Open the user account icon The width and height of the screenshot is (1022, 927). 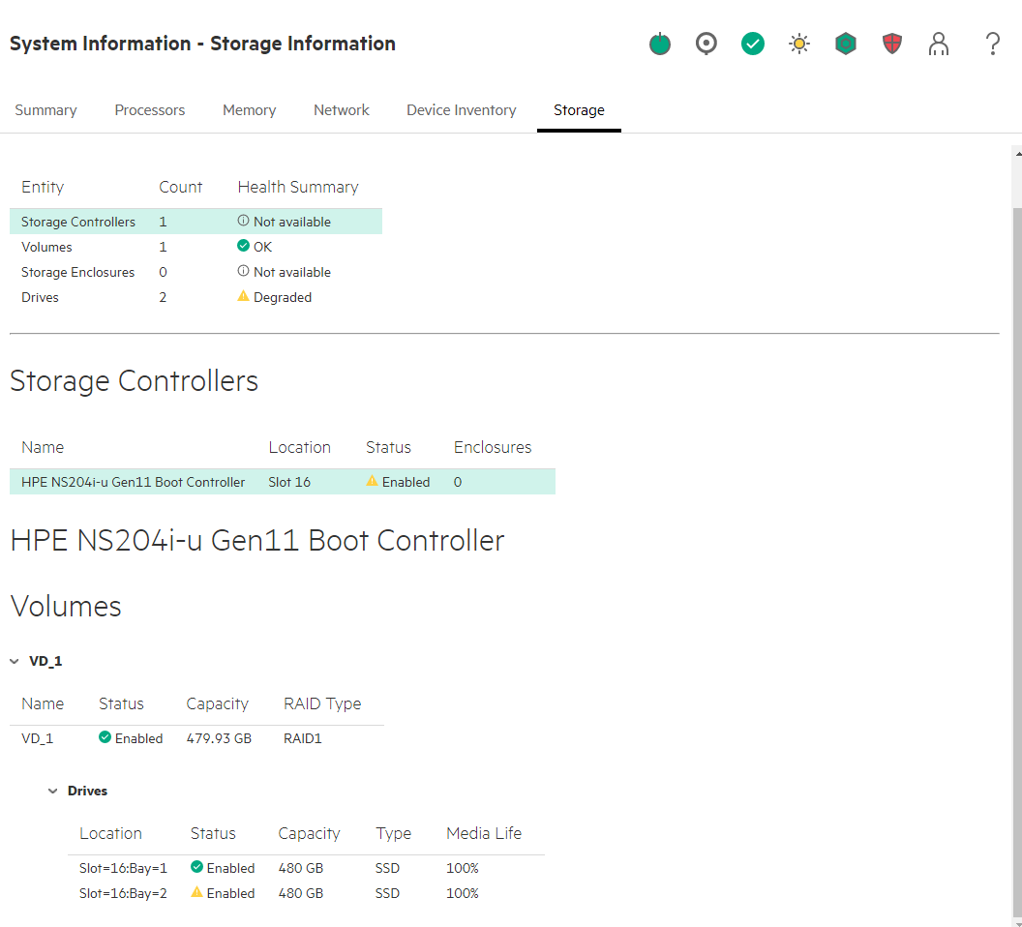(939, 44)
